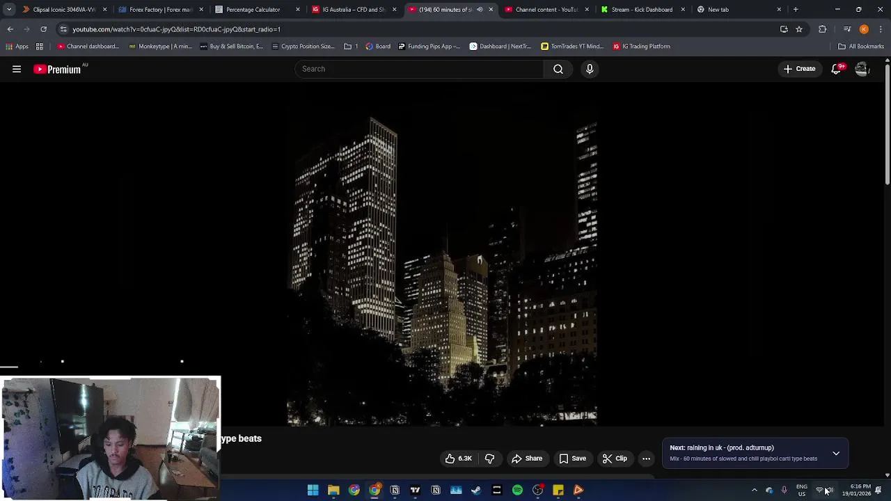Switch to Stream - Kick Dashboard tab

tap(642, 10)
